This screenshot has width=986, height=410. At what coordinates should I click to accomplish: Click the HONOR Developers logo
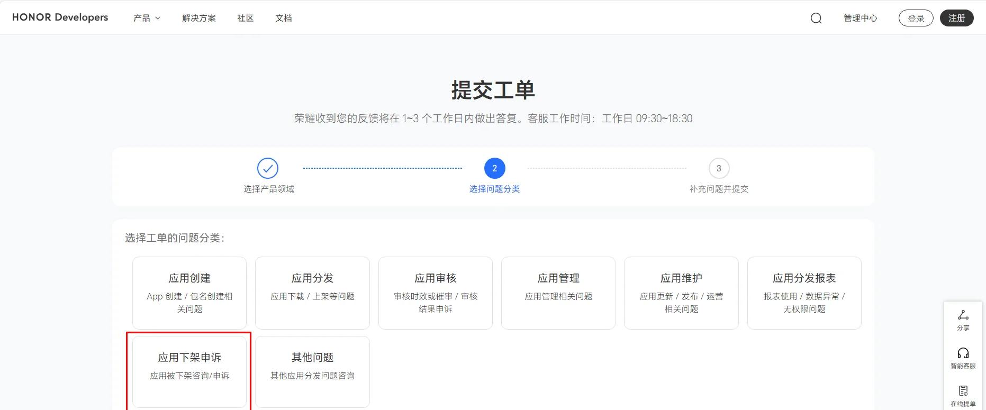point(60,17)
